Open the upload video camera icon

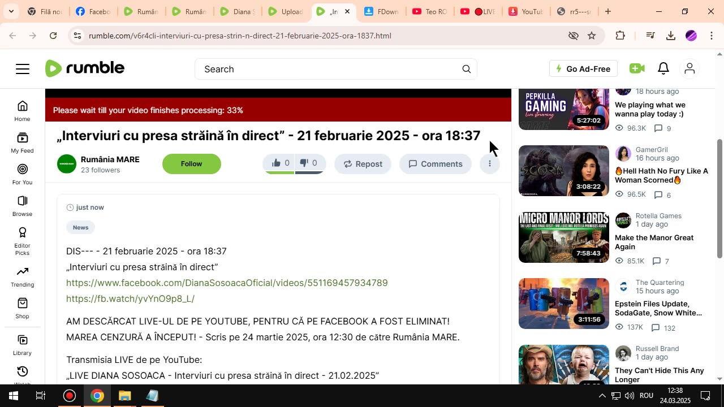637,68
